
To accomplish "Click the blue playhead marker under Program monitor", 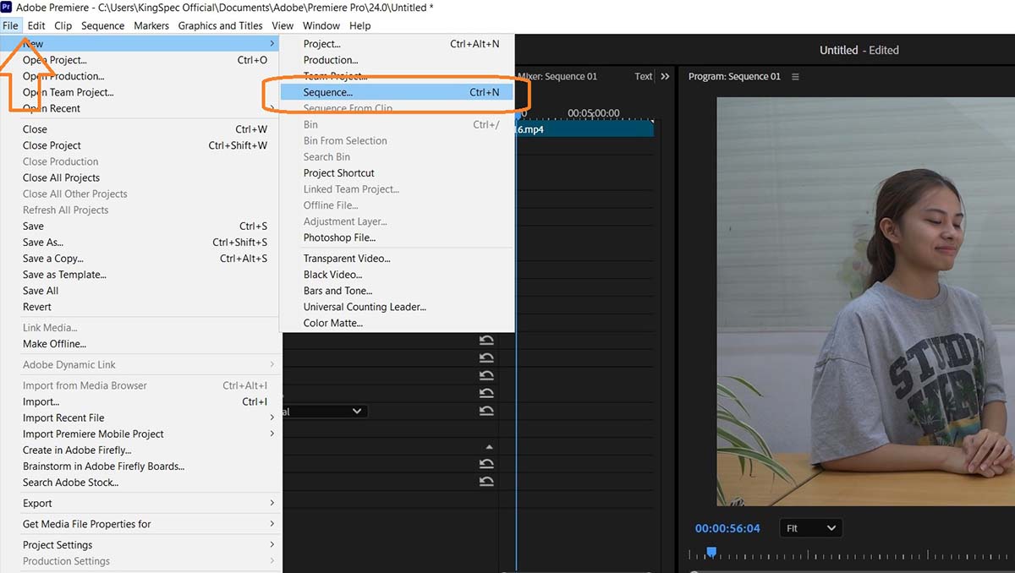I will 711,552.
